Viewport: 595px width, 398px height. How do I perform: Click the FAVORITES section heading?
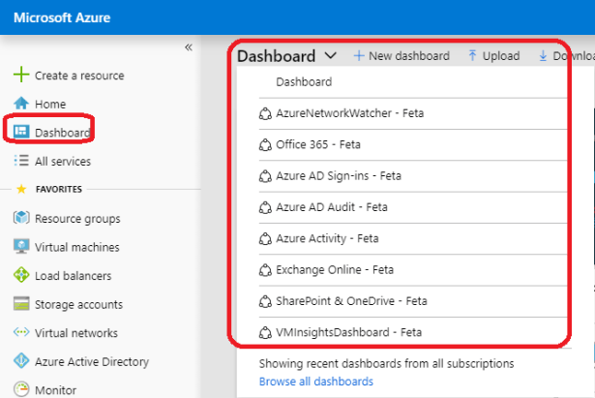click(x=58, y=189)
